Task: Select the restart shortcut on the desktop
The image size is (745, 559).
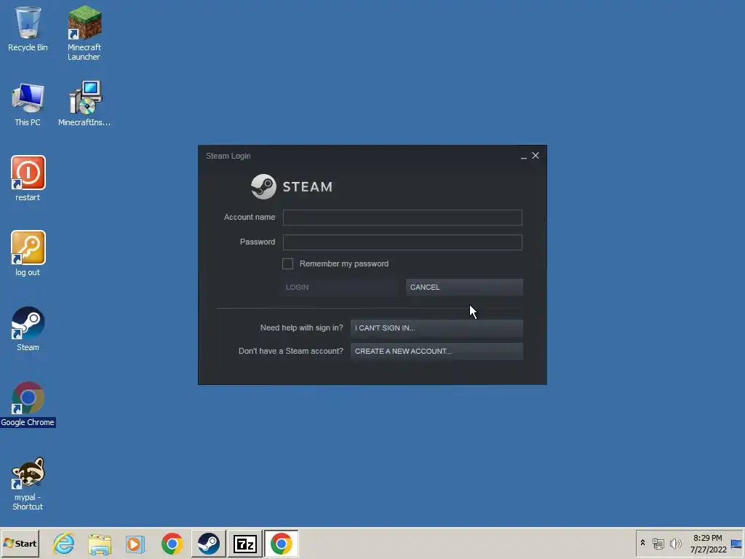Action: click(x=28, y=179)
